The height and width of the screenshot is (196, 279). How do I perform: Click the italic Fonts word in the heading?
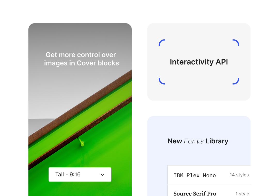click(194, 141)
